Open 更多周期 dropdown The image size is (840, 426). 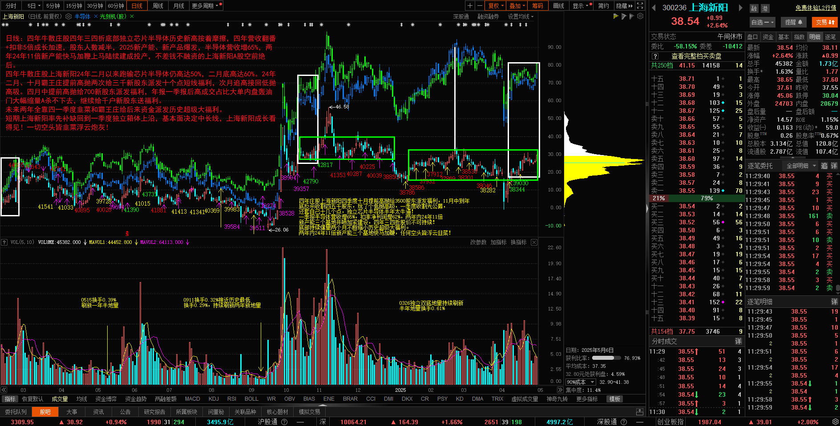click(x=206, y=6)
